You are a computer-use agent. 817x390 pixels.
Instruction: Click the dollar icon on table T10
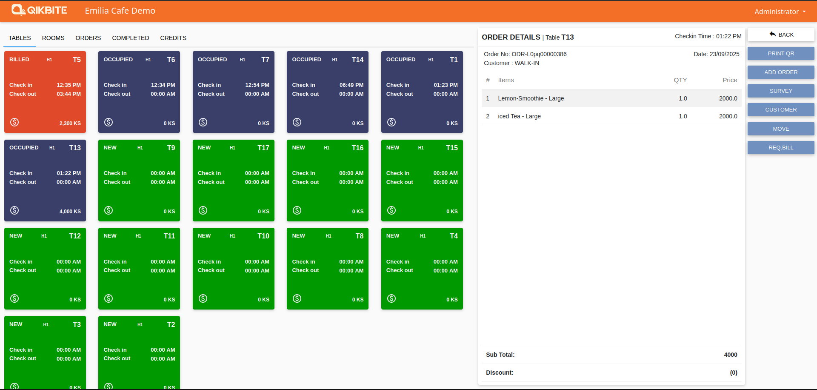click(x=203, y=298)
